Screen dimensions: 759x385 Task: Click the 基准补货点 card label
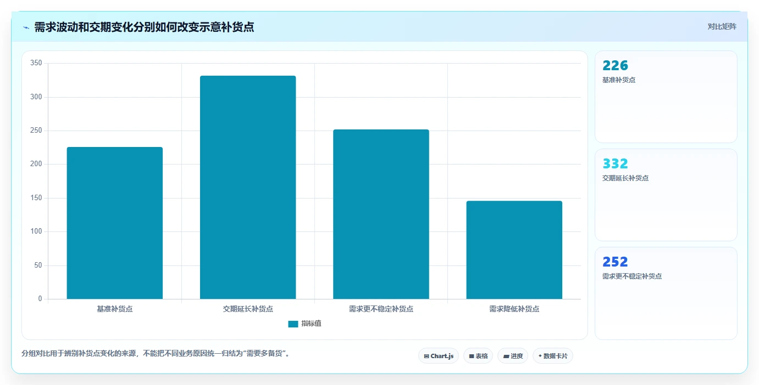[619, 80]
